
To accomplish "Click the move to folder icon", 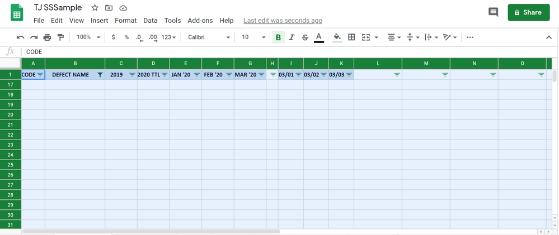I will click(x=109, y=8).
